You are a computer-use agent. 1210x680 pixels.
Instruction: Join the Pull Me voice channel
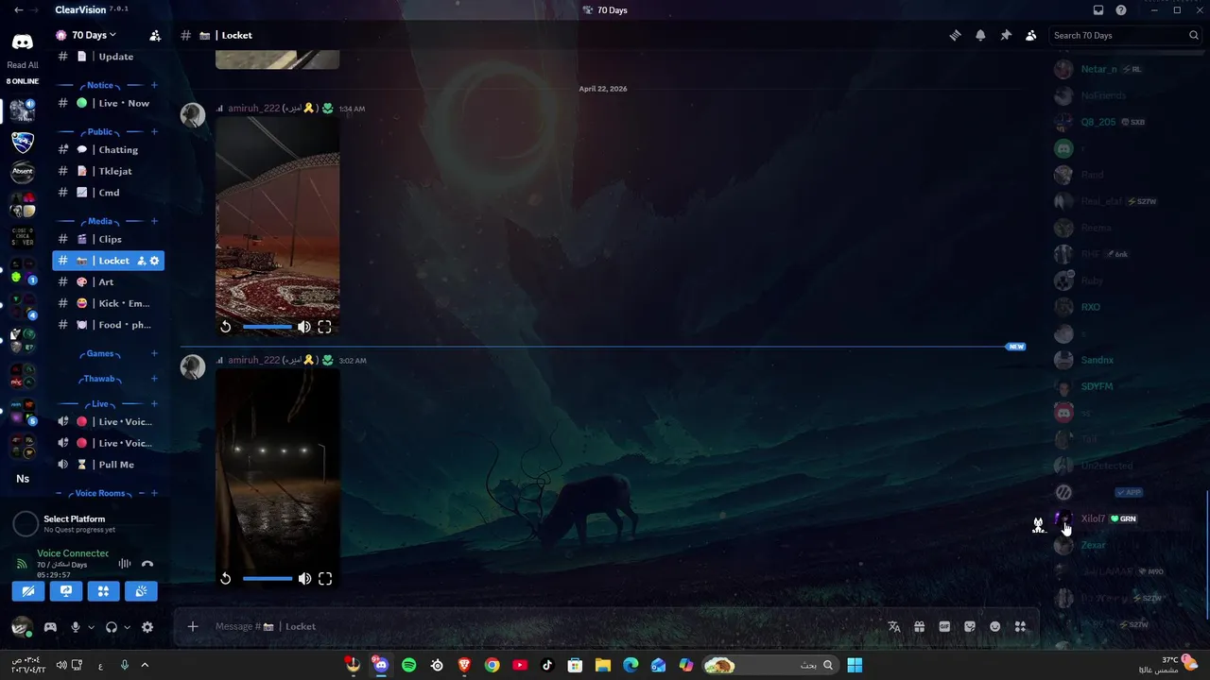(x=109, y=465)
